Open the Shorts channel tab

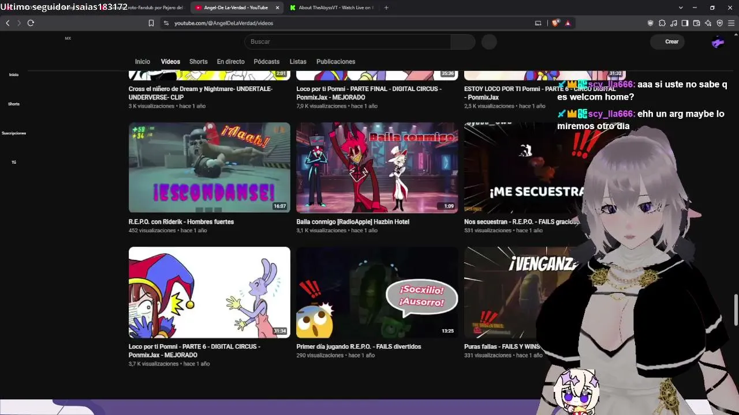click(198, 62)
